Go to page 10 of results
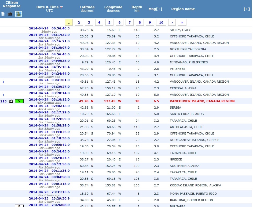Screen dimensions: 253x207 [161, 22]
